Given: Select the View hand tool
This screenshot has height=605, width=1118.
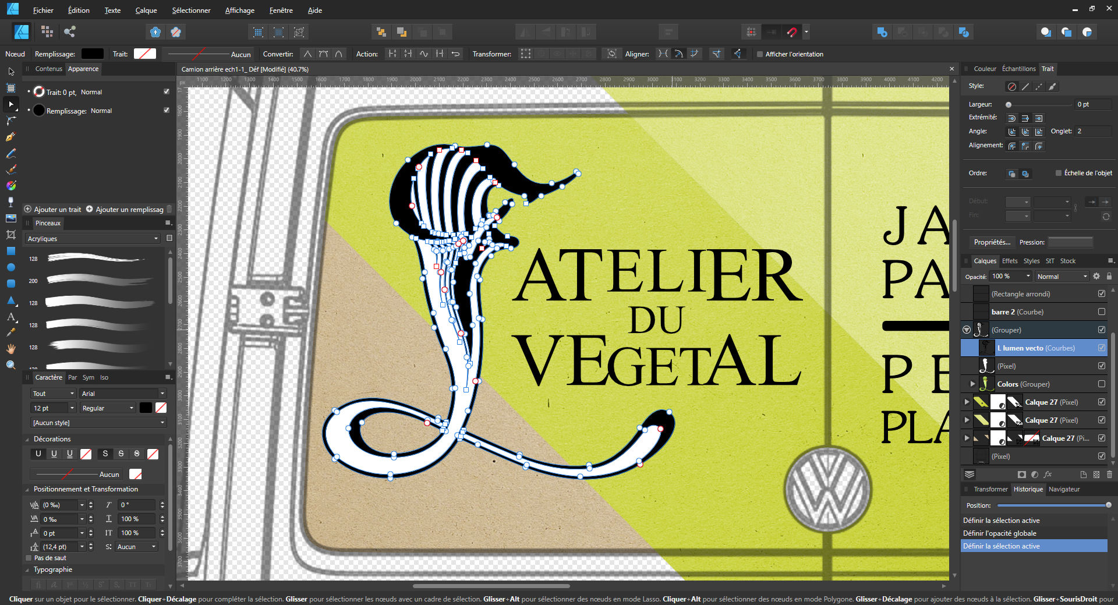Looking at the screenshot, I should [x=11, y=348].
